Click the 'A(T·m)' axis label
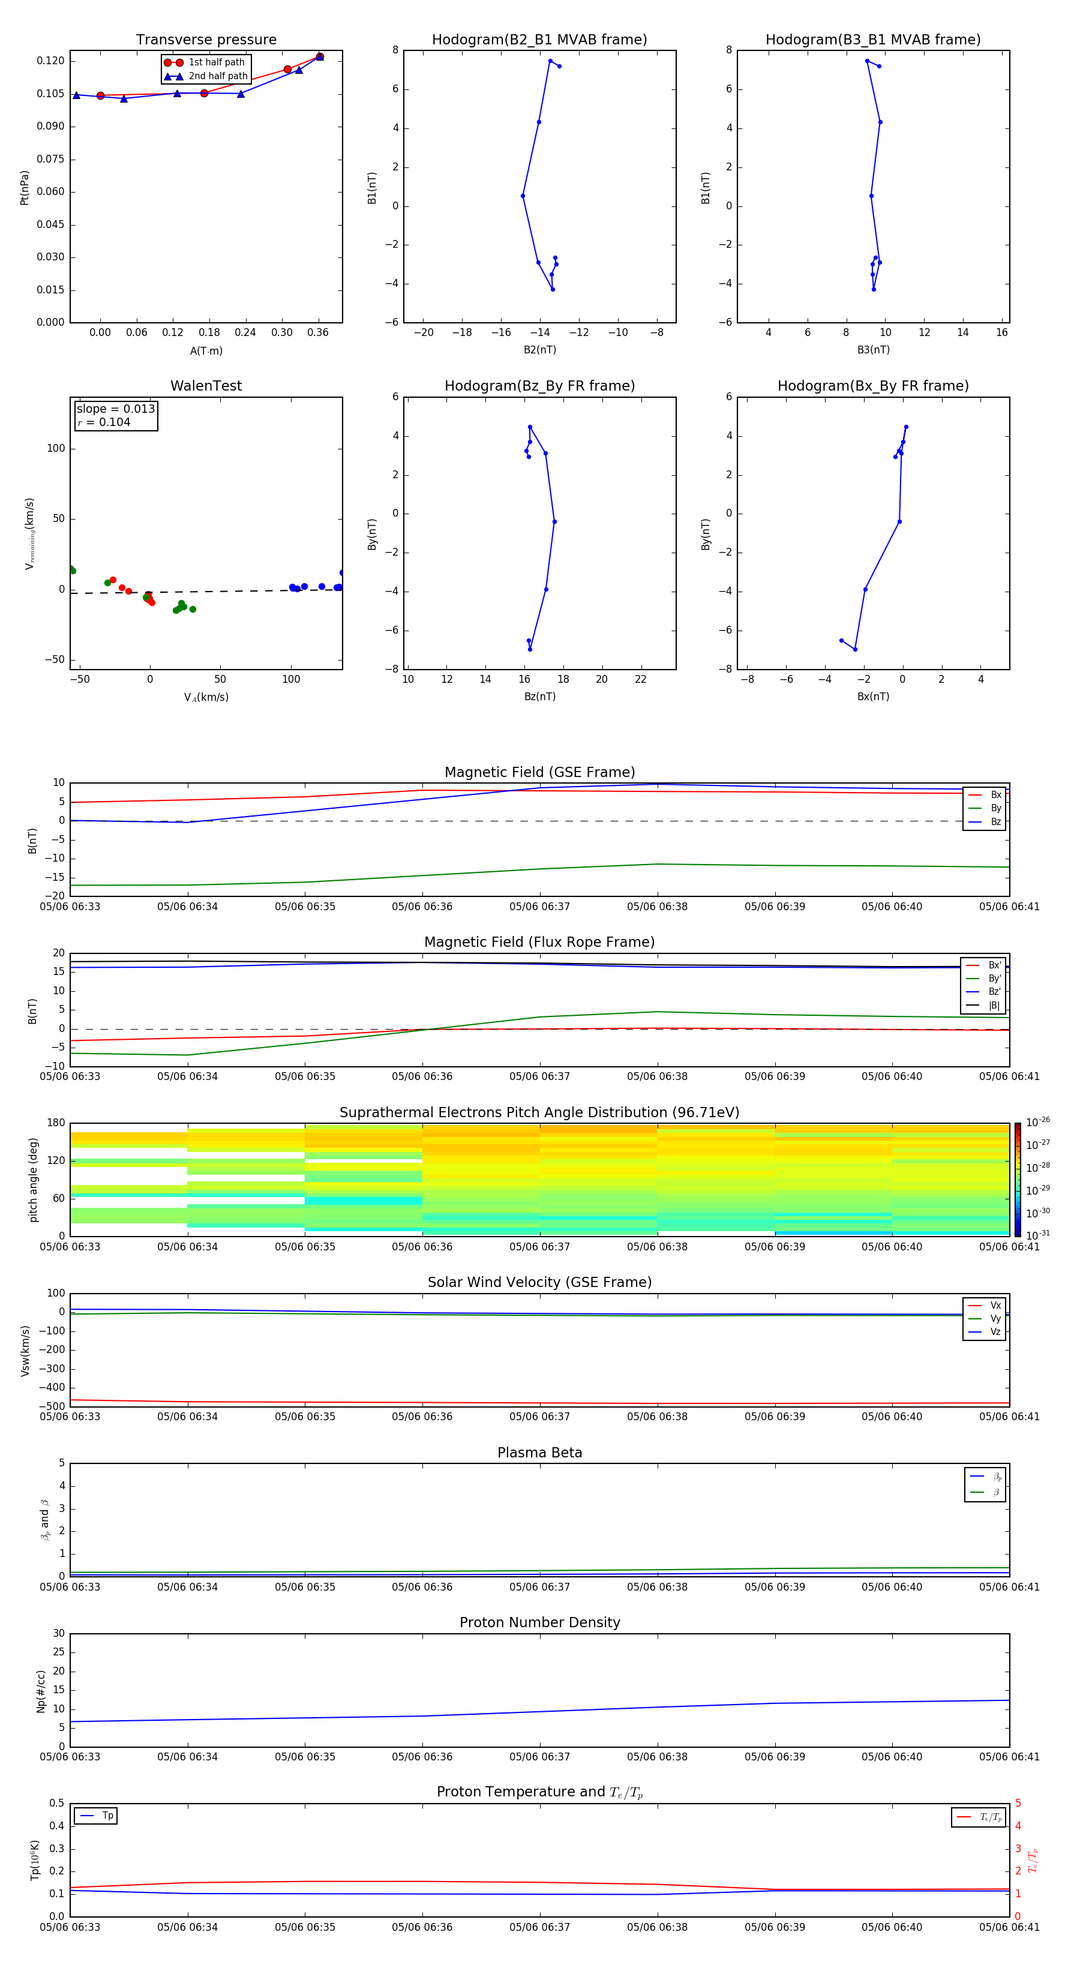 (206, 350)
